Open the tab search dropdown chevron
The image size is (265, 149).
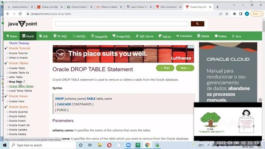pos(234,5)
